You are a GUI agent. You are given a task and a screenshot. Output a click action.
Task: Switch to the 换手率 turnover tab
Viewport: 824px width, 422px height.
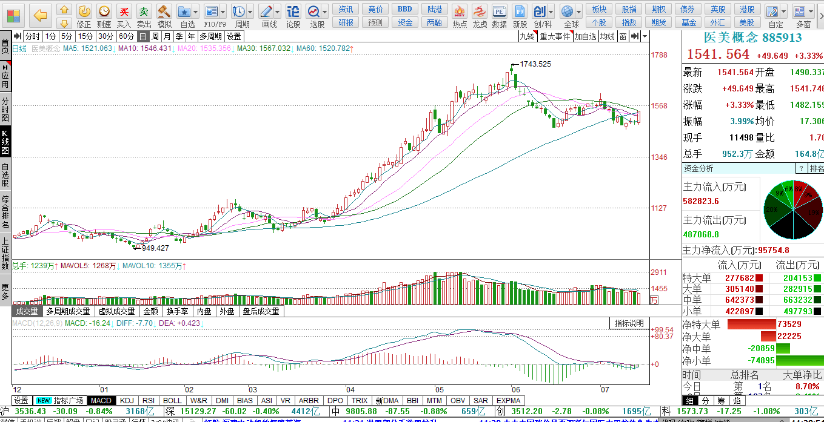point(178,311)
